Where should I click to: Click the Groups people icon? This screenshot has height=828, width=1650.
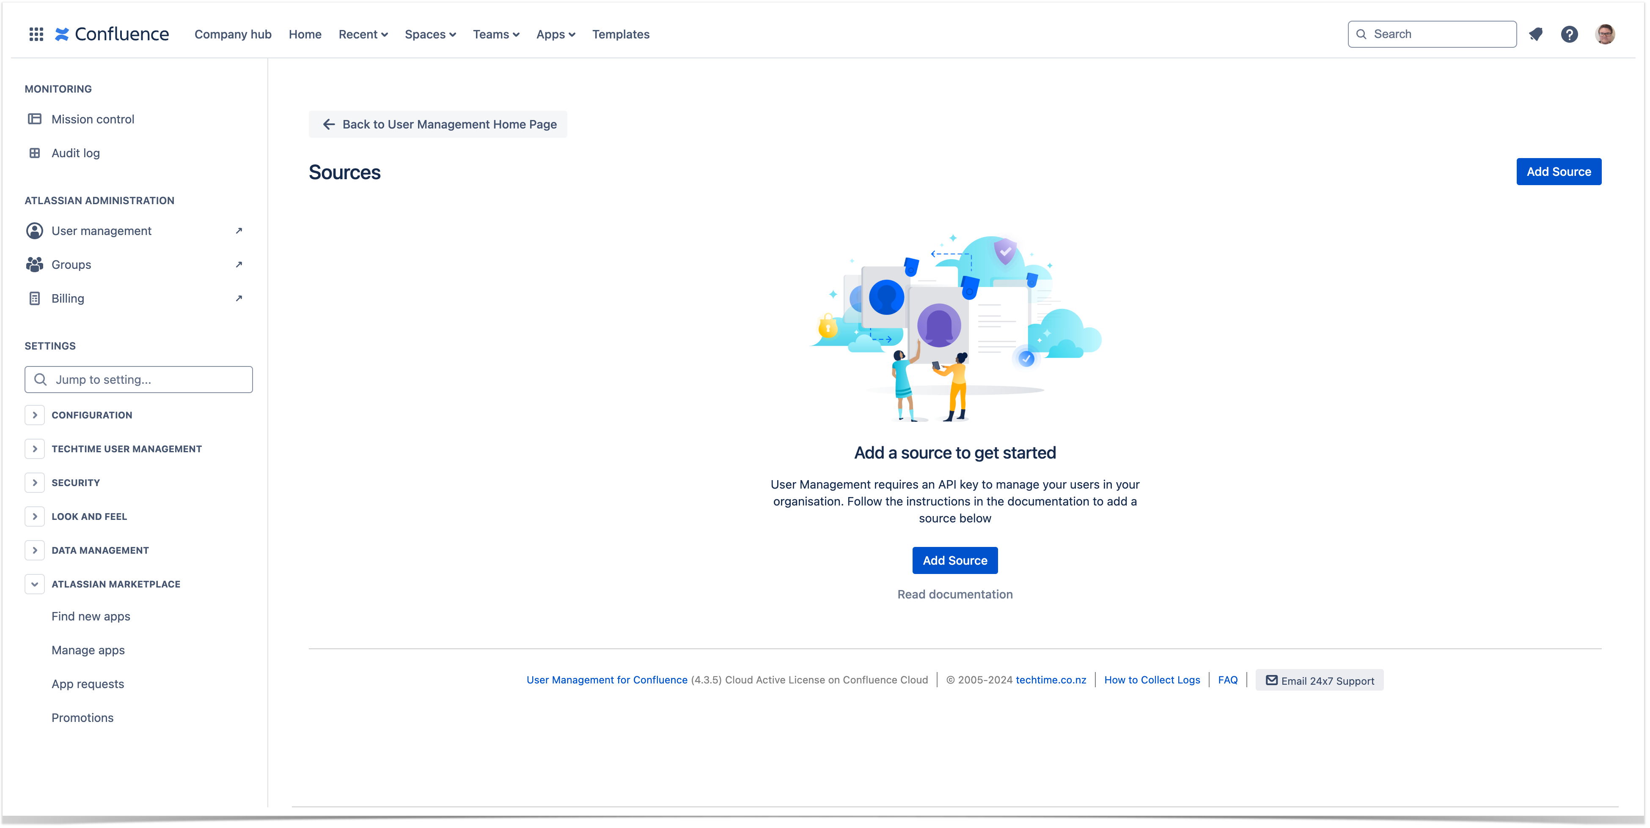(35, 264)
